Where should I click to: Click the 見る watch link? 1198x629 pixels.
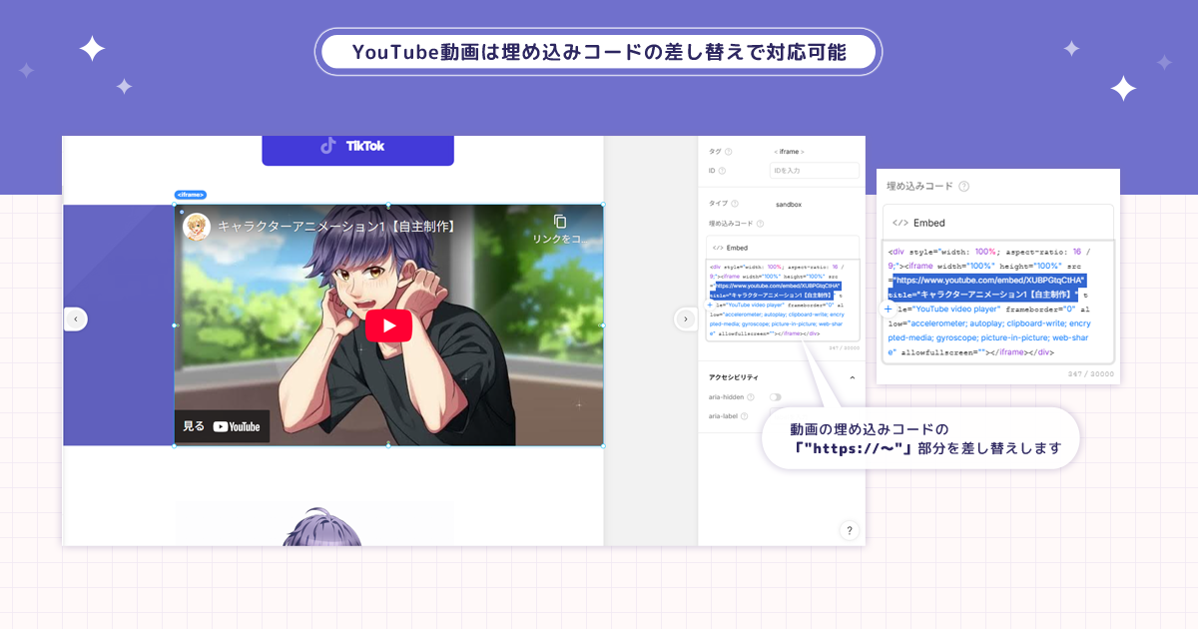click(193, 425)
